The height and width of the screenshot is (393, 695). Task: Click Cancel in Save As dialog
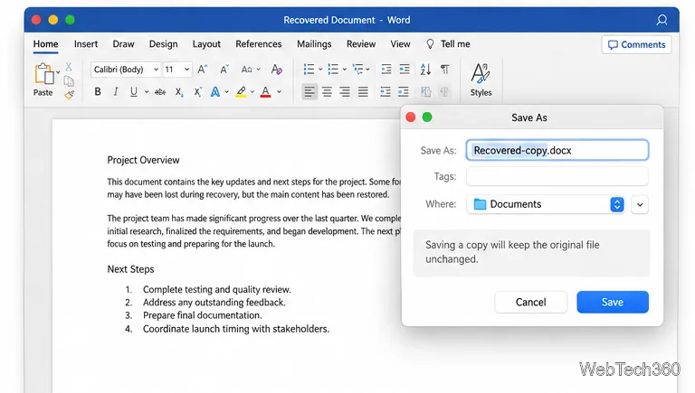[x=530, y=302]
